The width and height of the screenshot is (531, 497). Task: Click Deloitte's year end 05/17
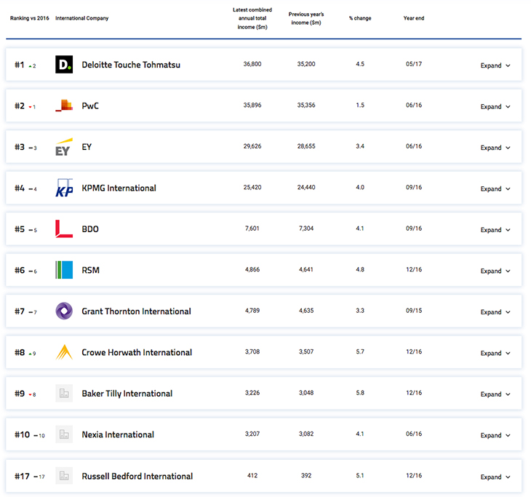point(414,64)
